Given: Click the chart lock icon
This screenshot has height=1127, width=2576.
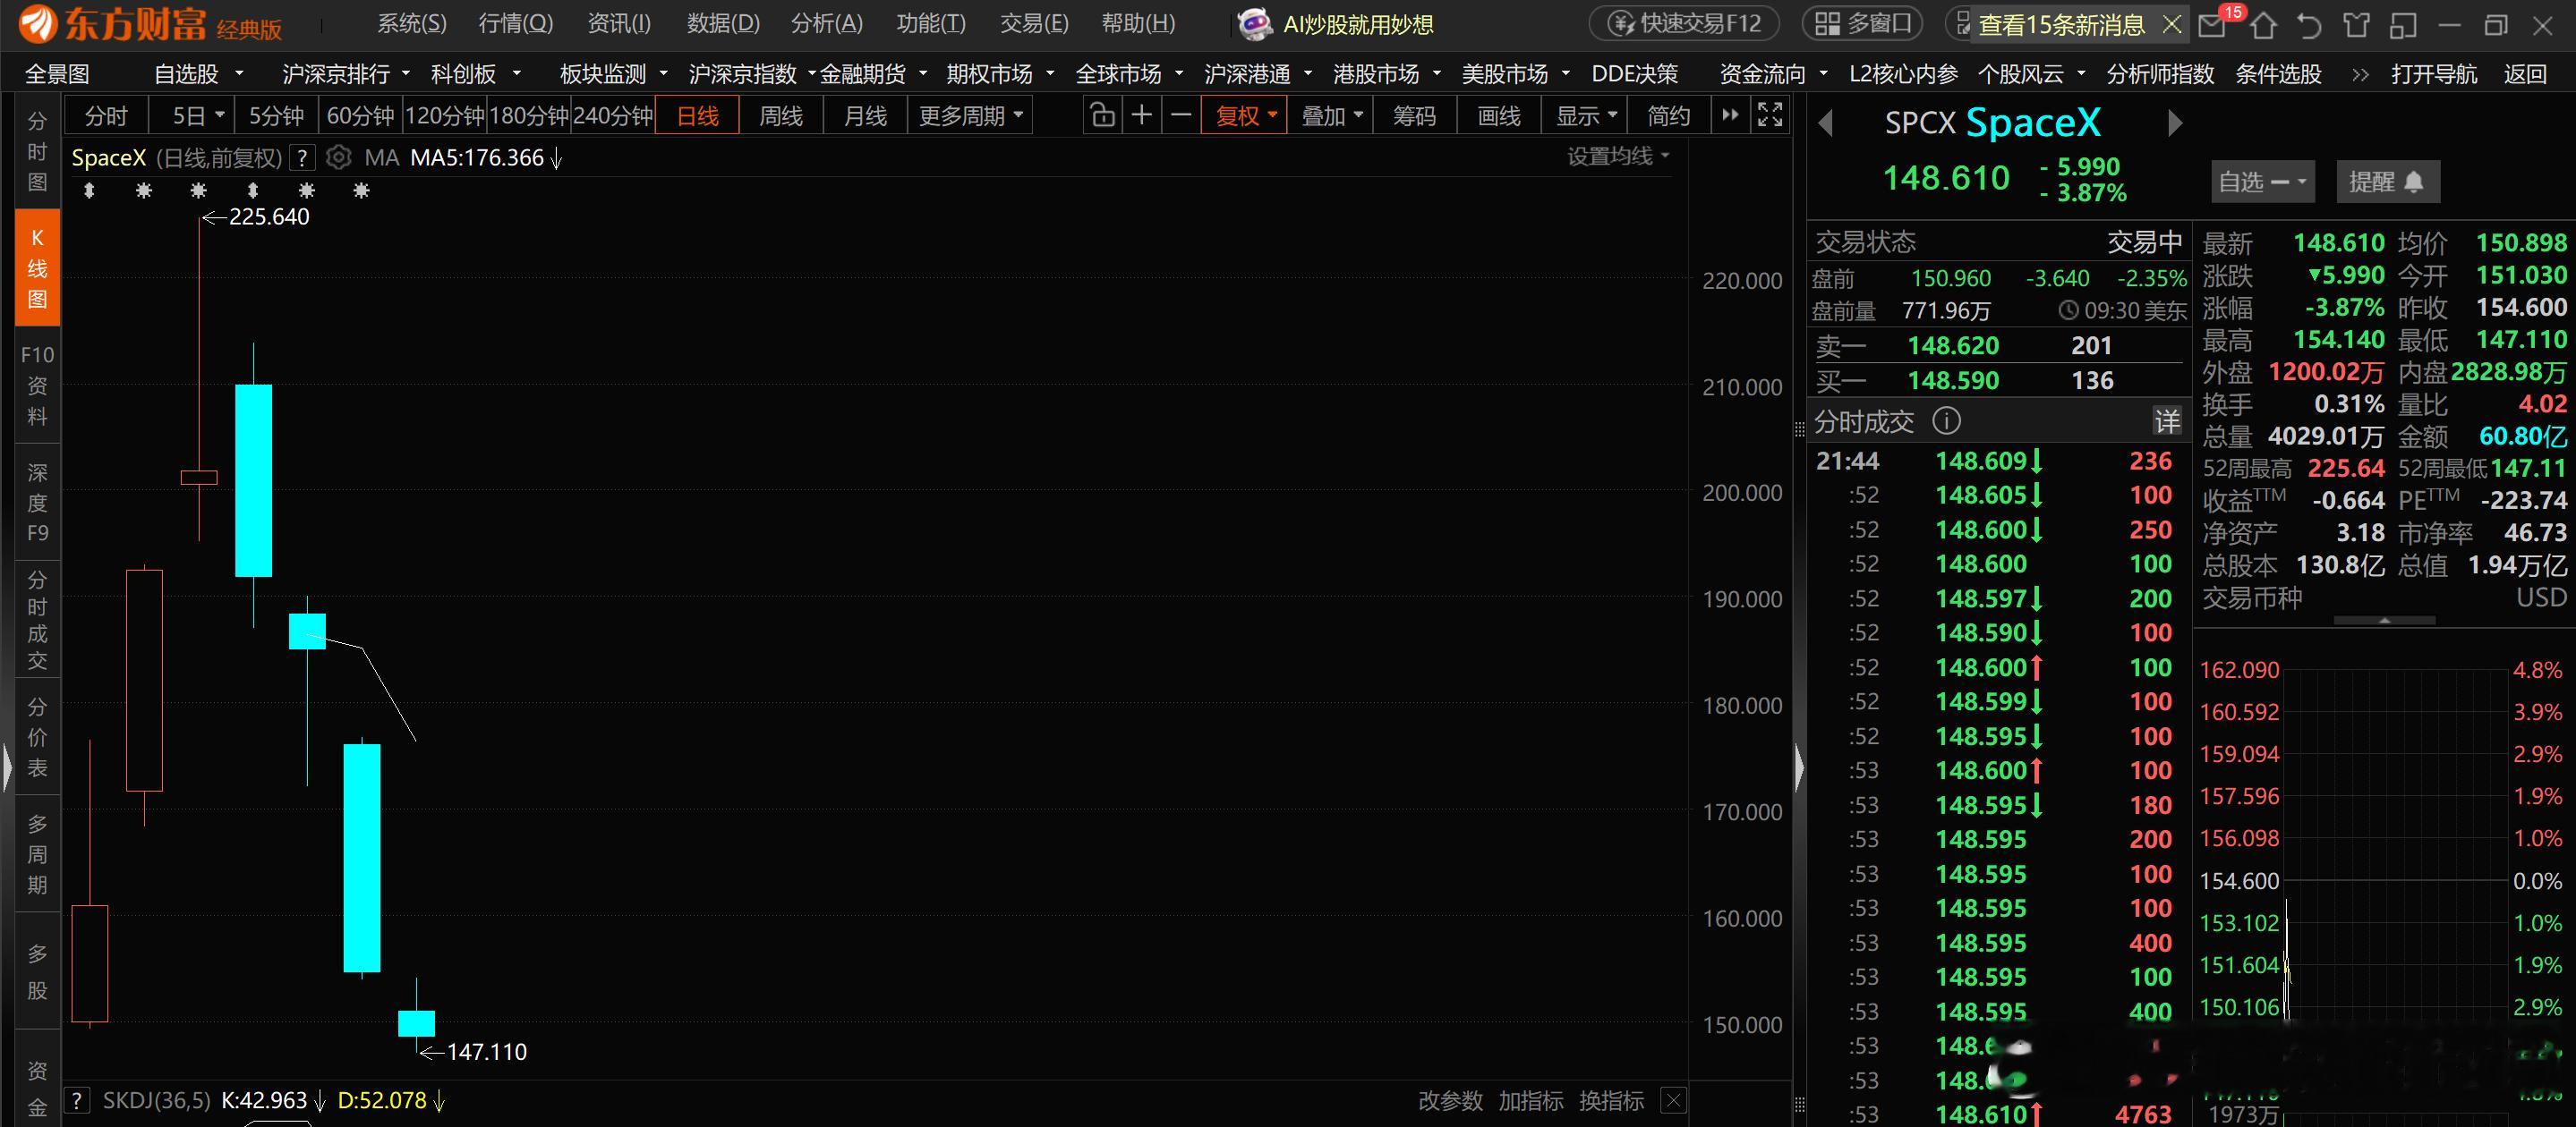Looking at the screenshot, I should [x=1102, y=116].
